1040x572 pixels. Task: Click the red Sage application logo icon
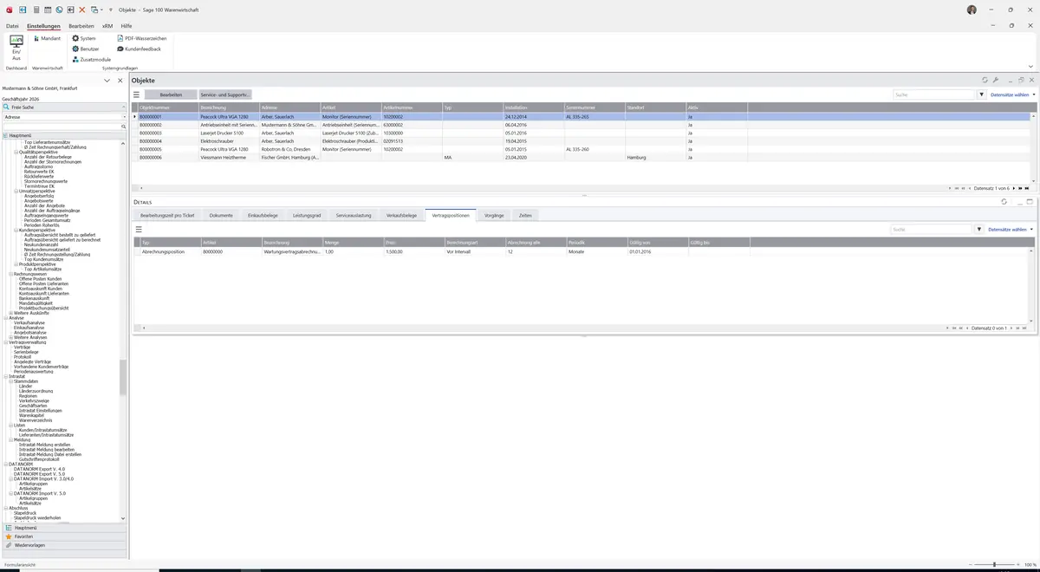pos(8,10)
